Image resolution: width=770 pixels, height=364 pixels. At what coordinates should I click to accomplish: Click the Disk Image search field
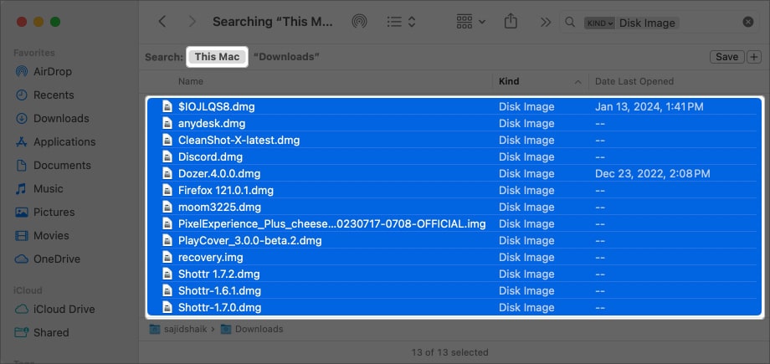(x=647, y=23)
